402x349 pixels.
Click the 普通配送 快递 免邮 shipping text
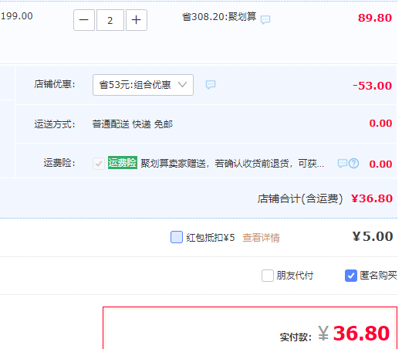pos(133,124)
